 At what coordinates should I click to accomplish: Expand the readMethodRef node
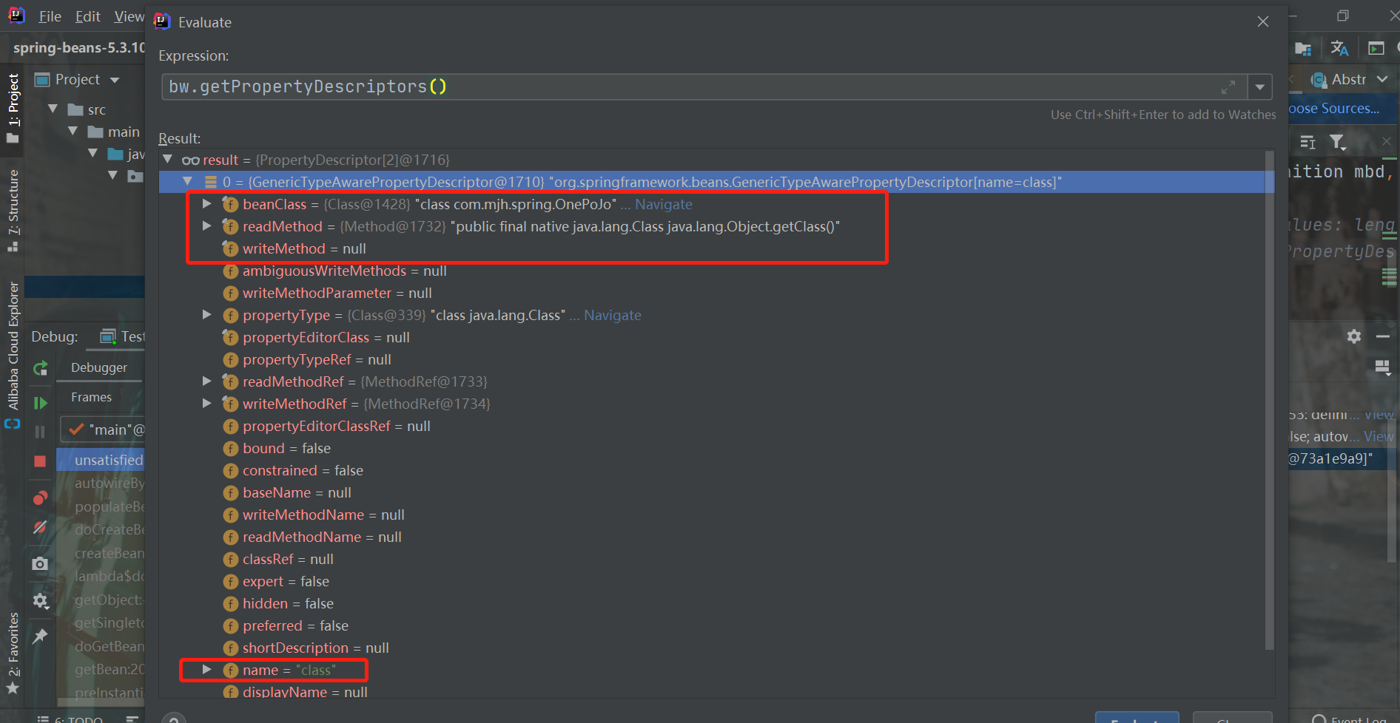pyautogui.click(x=207, y=381)
